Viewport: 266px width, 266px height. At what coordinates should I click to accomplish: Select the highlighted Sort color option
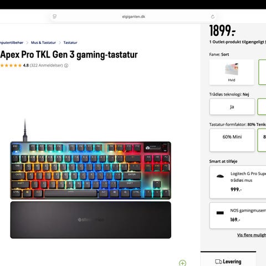[262, 72]
